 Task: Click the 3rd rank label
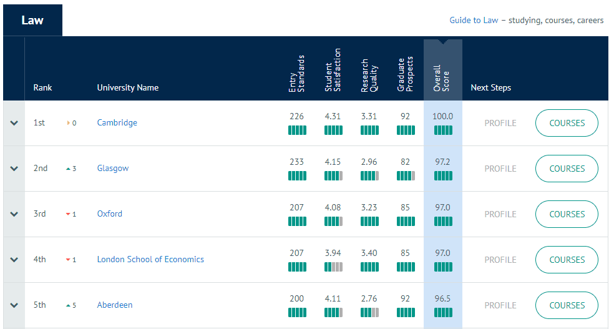[39, 214]
